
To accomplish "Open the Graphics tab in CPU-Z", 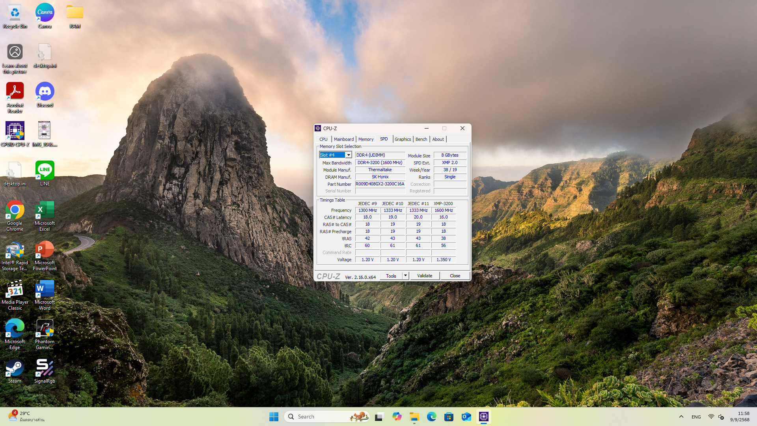I will coord(403,139).
